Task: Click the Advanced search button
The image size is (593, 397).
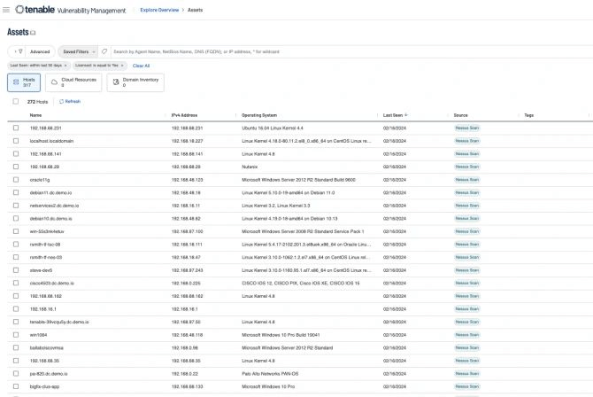Action: 40,51
